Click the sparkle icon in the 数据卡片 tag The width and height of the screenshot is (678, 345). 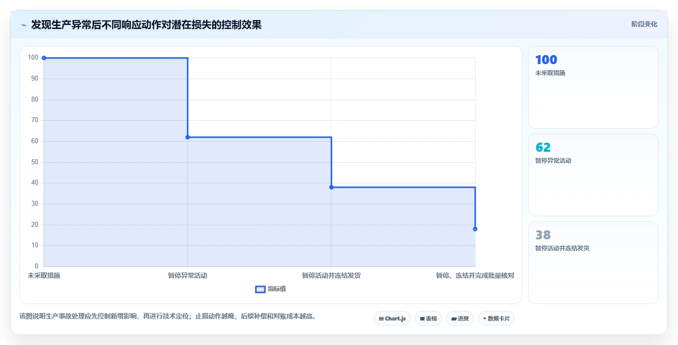click(485, 318)
